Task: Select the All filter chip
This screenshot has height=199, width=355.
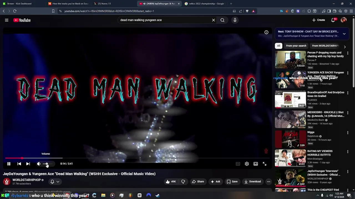Action: pos(278,46)
